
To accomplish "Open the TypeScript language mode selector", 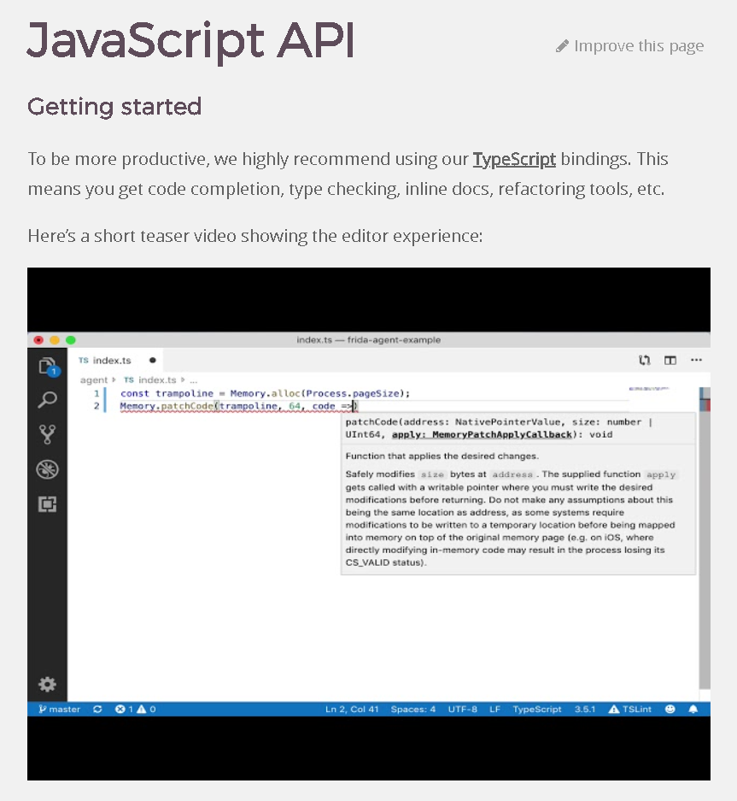I will [x=537, y=710].
